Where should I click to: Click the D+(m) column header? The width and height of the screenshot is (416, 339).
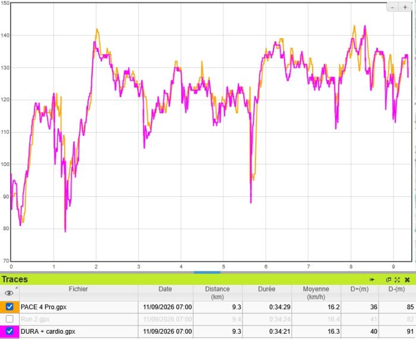point(360,289)
